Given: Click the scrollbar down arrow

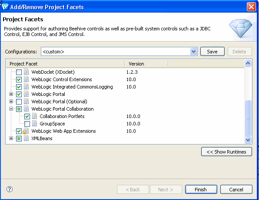Looking at the screenshot, I should [x=248, y=140].
